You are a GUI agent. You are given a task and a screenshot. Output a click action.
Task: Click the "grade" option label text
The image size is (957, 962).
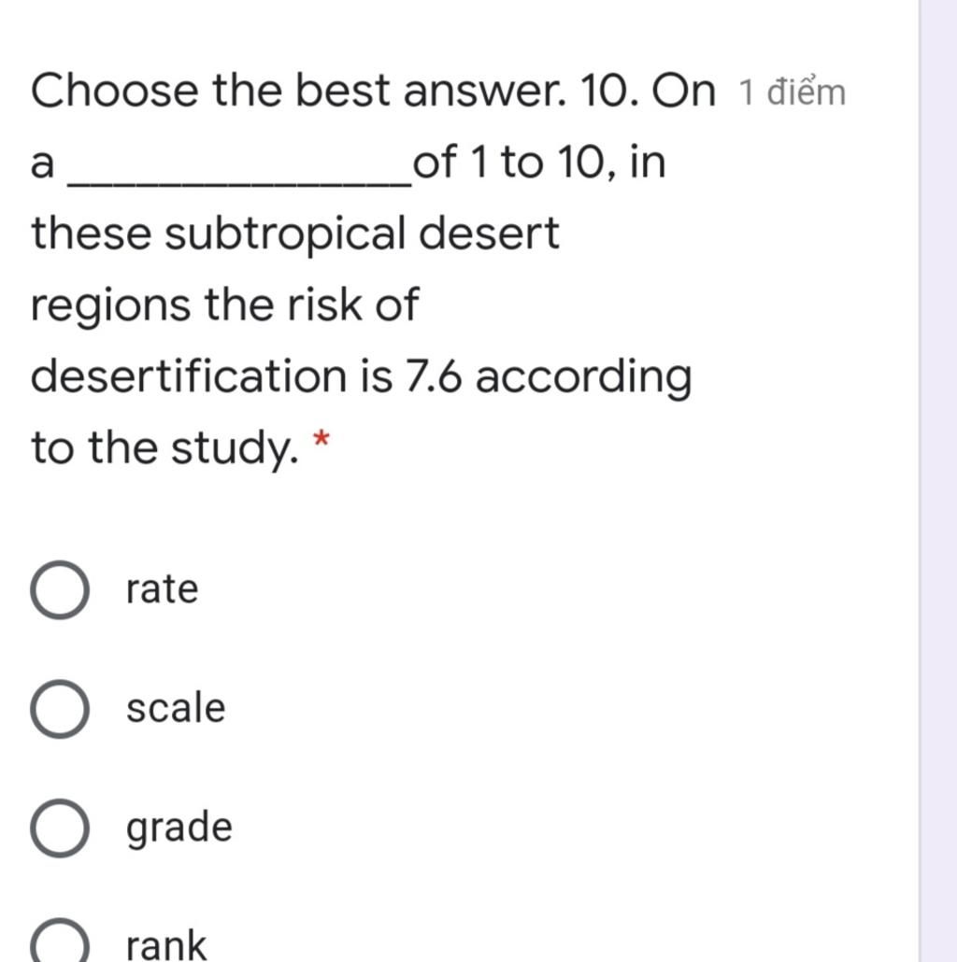(179, 828)
